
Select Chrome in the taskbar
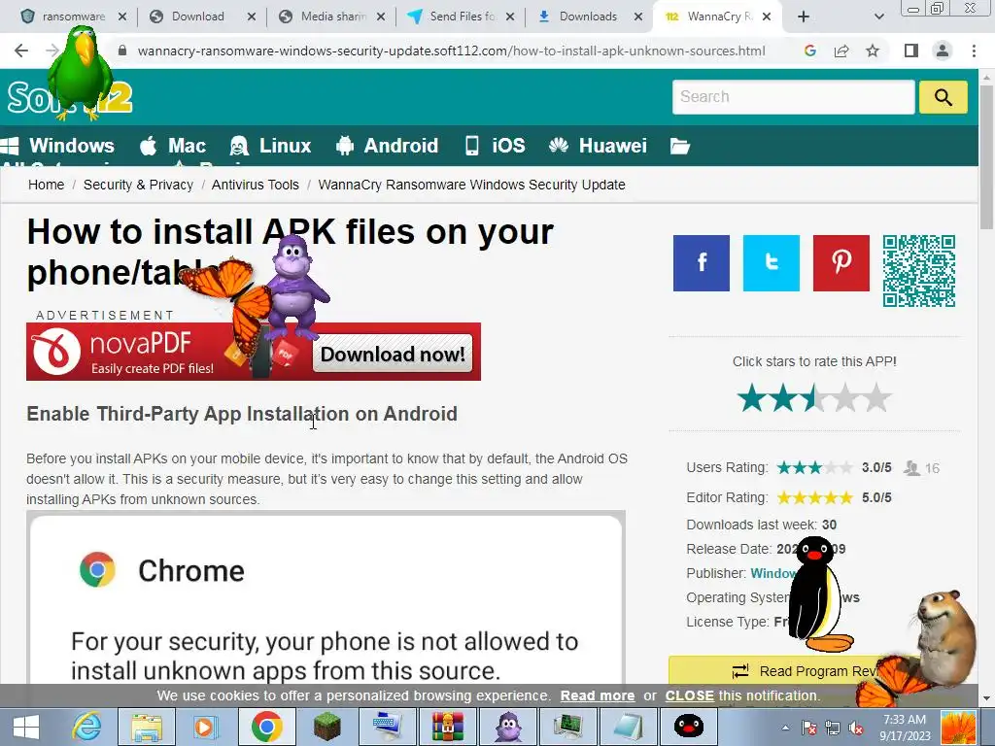tap(266, 727)
